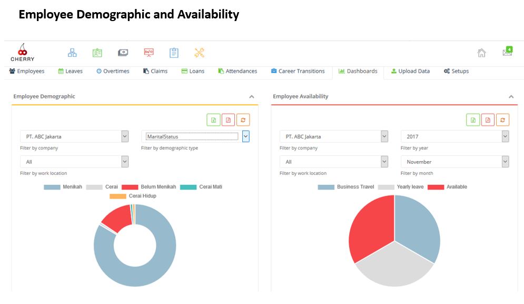The height and width of the screenshot is (304, 524).
Task: Click the blue clipboard icon
Action: [174, 53]
